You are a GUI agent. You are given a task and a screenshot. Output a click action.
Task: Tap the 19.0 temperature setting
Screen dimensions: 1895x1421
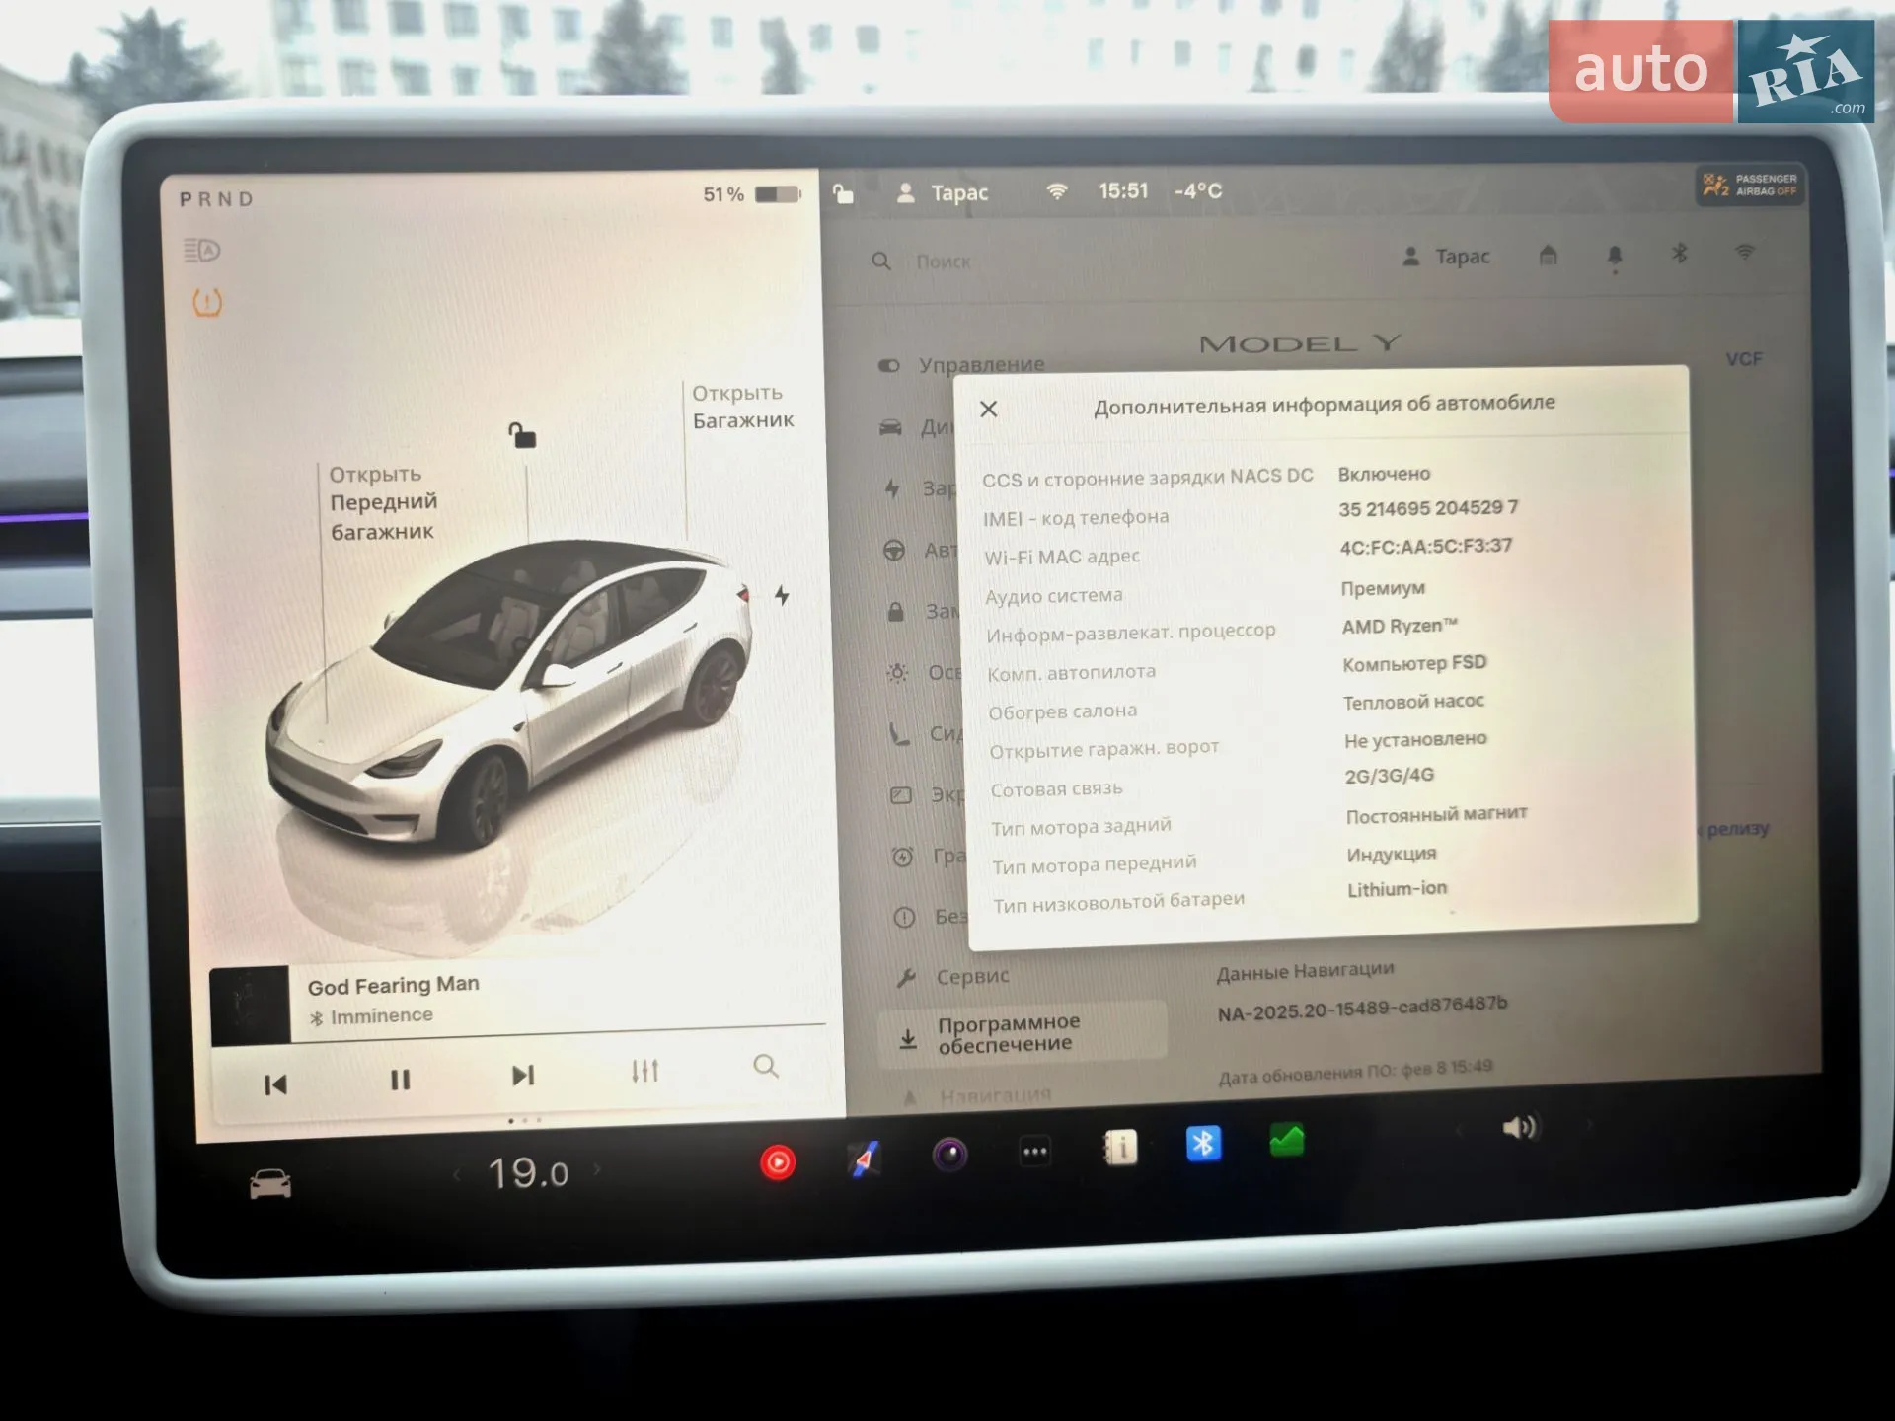[528, 1173]
